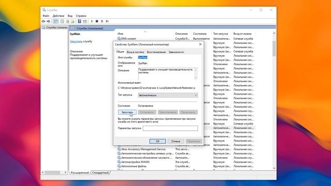331x186 pixels.
Task: Click Отмена in SysMain properties
Action: click(x=176, y=141)
